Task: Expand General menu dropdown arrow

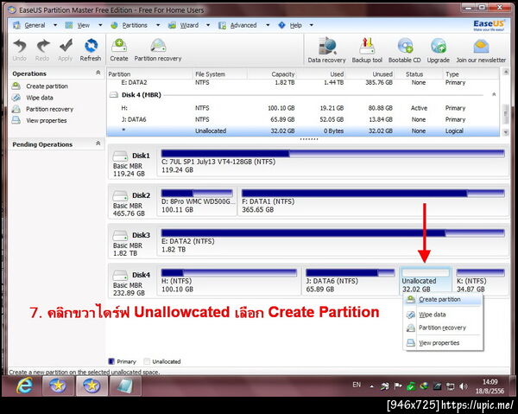Action: click(x=55, y=25)
